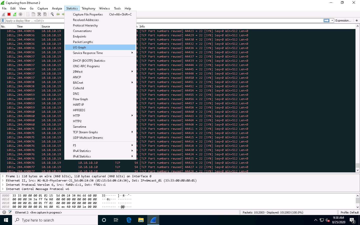This screenshot has width=360, height=225.
Task: Open the Edit menu
Action: coord(13,8)
